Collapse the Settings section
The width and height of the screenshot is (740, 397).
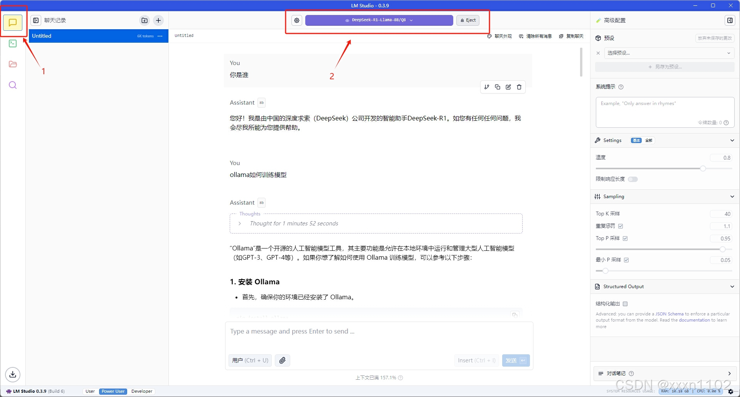tap(732, 140)
